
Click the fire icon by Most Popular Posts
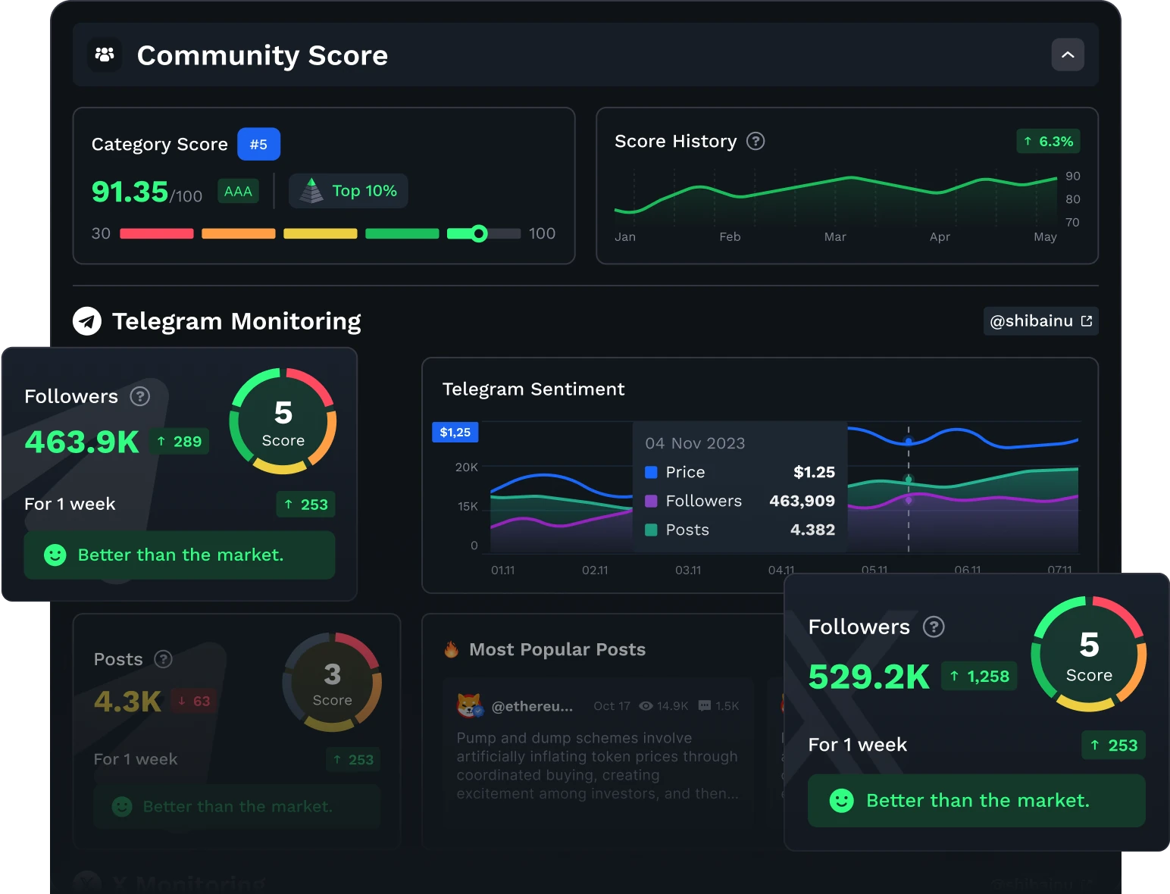(452, 649)
